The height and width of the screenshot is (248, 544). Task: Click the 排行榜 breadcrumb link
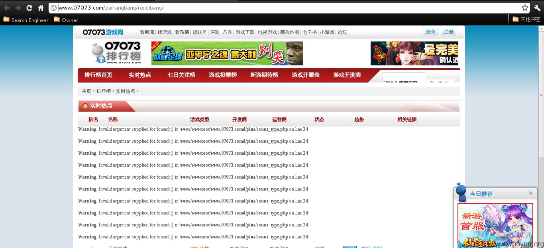[104, 91]
